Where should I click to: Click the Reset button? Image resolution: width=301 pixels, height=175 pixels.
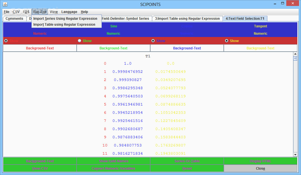pos(187,169)
